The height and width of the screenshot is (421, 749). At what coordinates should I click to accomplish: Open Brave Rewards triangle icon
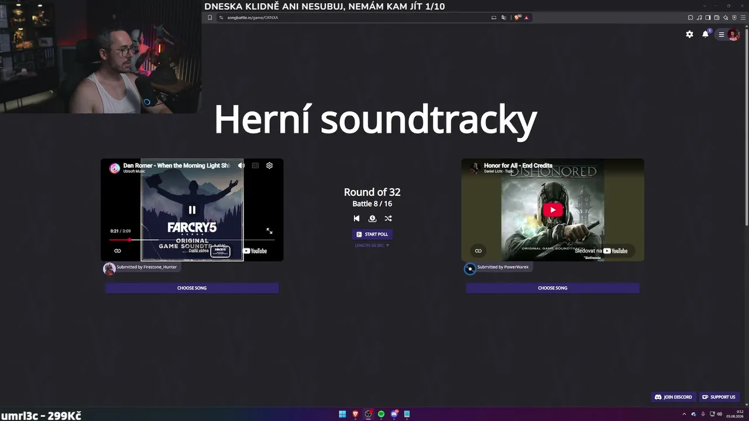[527, 18]
